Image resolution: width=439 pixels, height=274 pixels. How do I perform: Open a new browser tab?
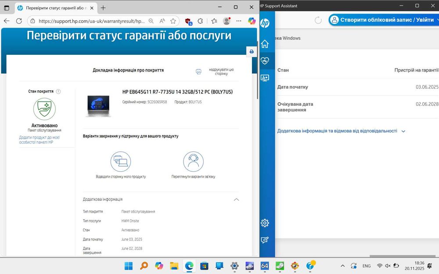click(103, 8)
